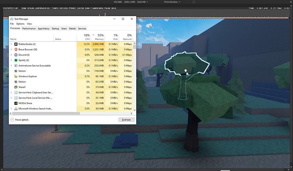Click the 12.2% CPU cell for RobloxStudio
Image resolution: width=293 pixels, height=171 pixels.
point(84,44)
